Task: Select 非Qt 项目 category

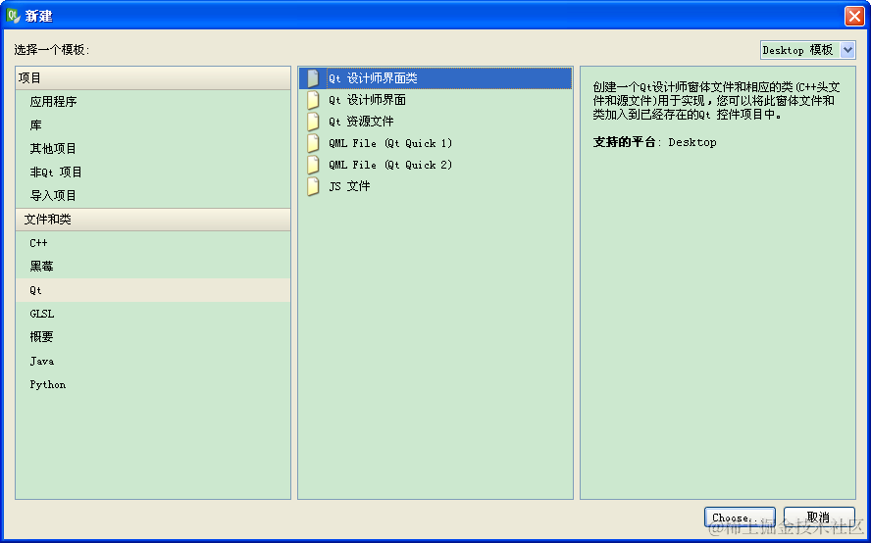Action: [x=153, y=173]
